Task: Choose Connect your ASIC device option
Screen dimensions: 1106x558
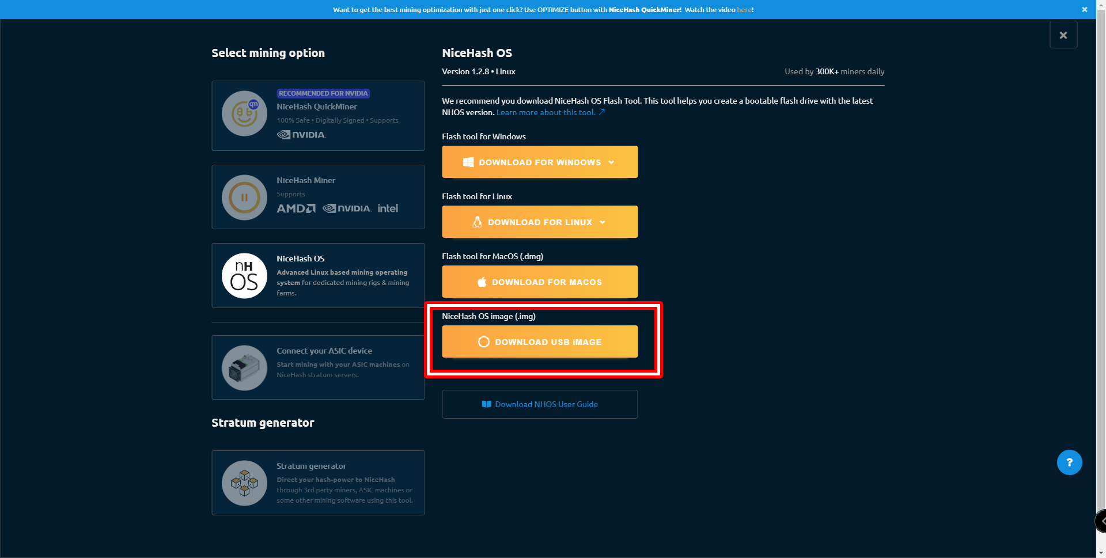Action: pyautogui.click(x=318, y=367)
